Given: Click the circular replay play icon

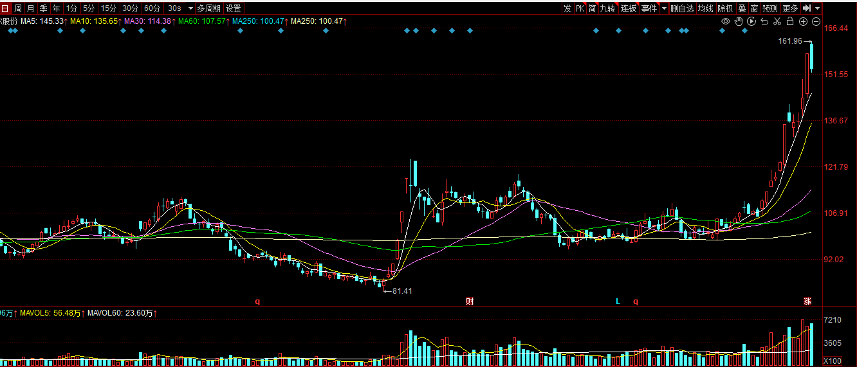Looking at the screenshot, I should coord(751,21).
